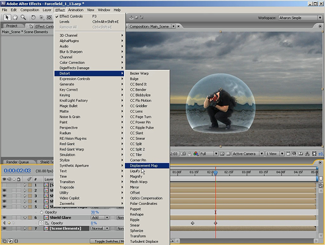Toggle visibility eye for layer 3
This screenshot has width=325, height=245.
pyautogui.click(x=4, y=195)
